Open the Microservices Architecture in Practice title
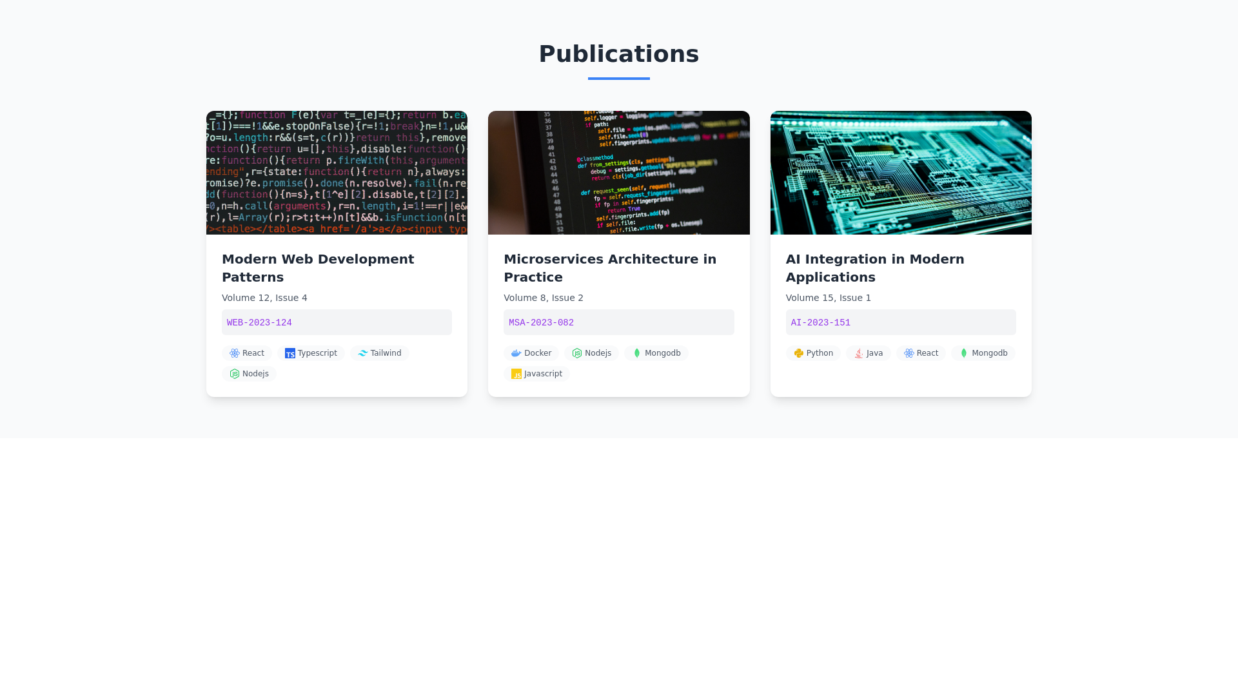This screenshot has height=696, width=1238. [610, 268]
